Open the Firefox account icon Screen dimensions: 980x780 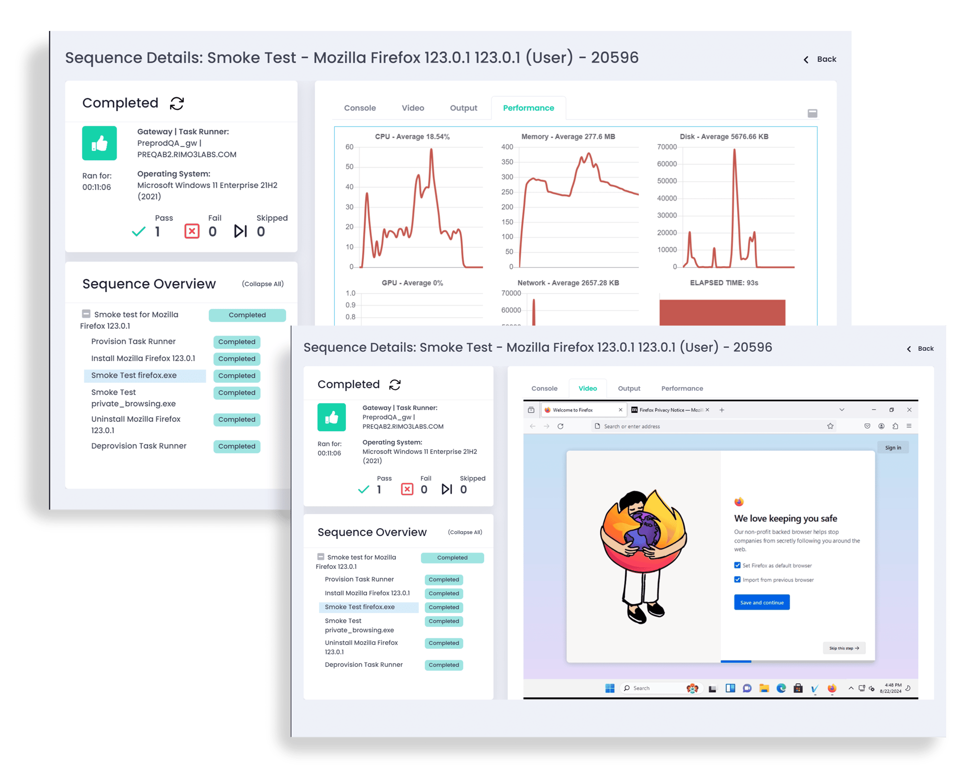click(x=881, y=426)
